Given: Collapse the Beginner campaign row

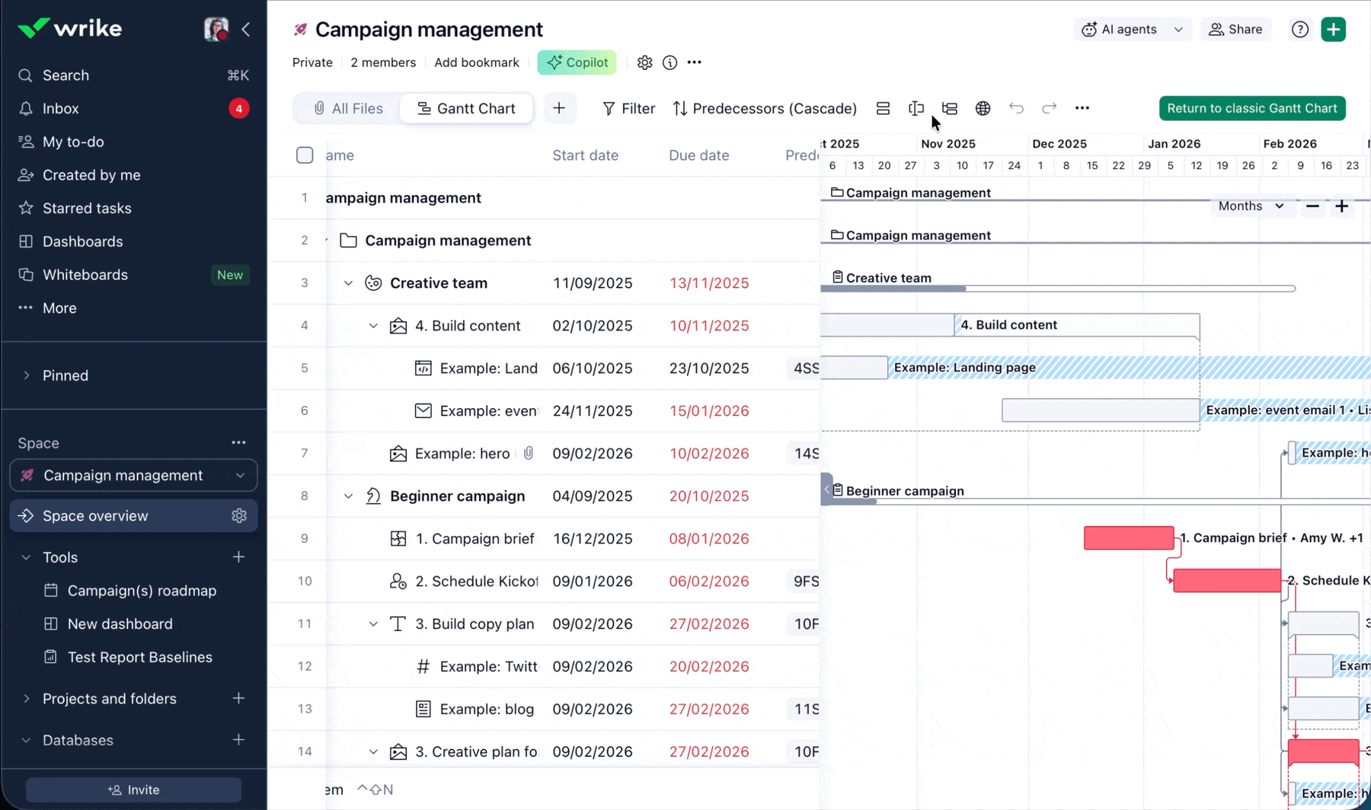Looking at the screenshot, I should coord(348,496).
